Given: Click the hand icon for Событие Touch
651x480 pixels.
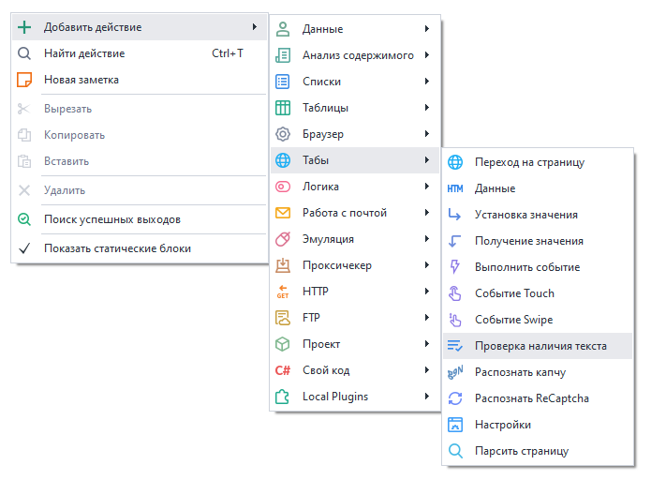Looking at the screenshot, I should (x=455, y=293).
